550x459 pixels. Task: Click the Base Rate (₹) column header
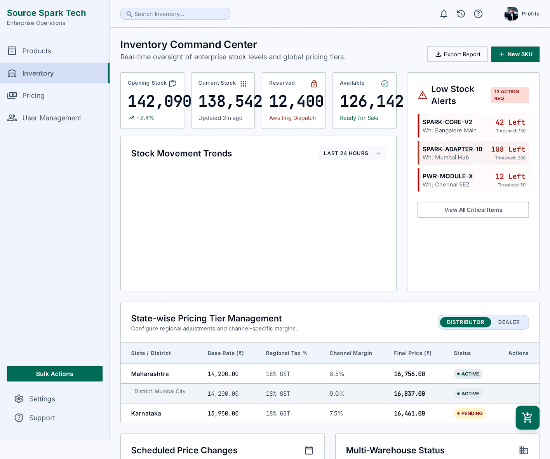(226, 353)
